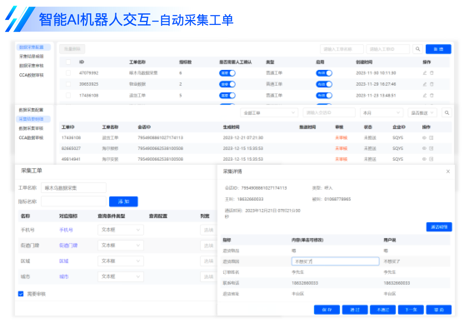Screen dimensions: 464x328
Task: Click edit icon for work order 17436108
Action: [x=425, y=95]
